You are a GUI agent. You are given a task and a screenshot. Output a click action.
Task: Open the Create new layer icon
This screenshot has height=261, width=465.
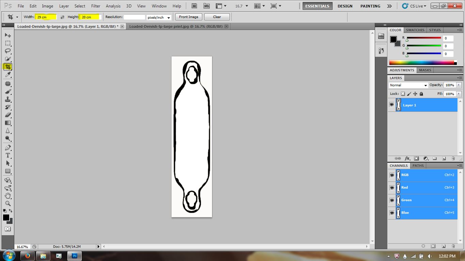coord(444,158)
